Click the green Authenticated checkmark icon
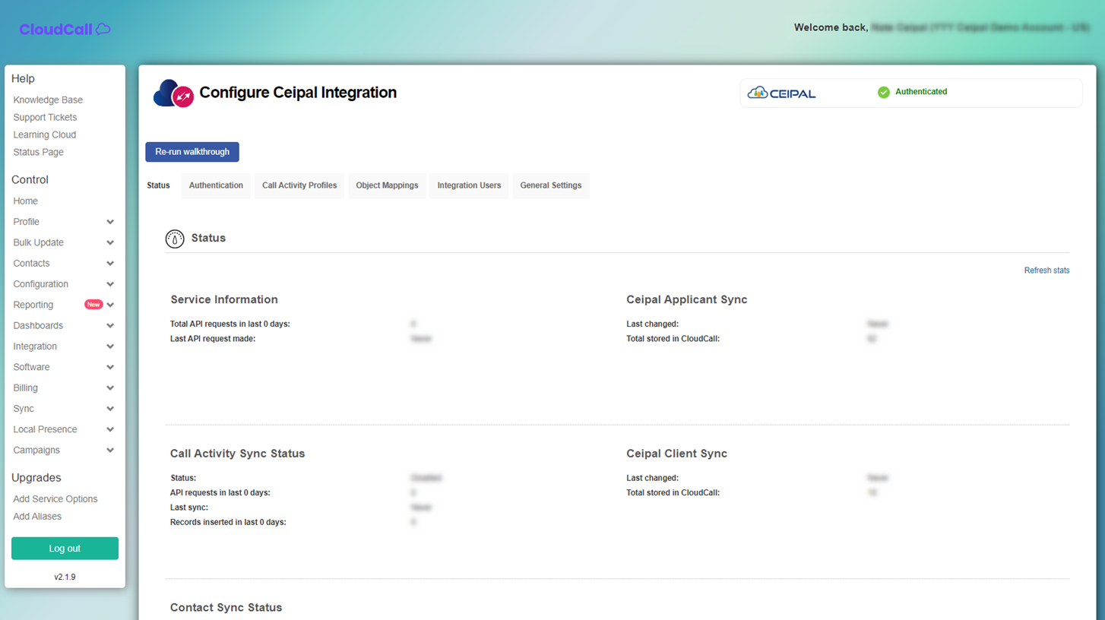This screenshot has height=620, width=1105. coord(883,92)
